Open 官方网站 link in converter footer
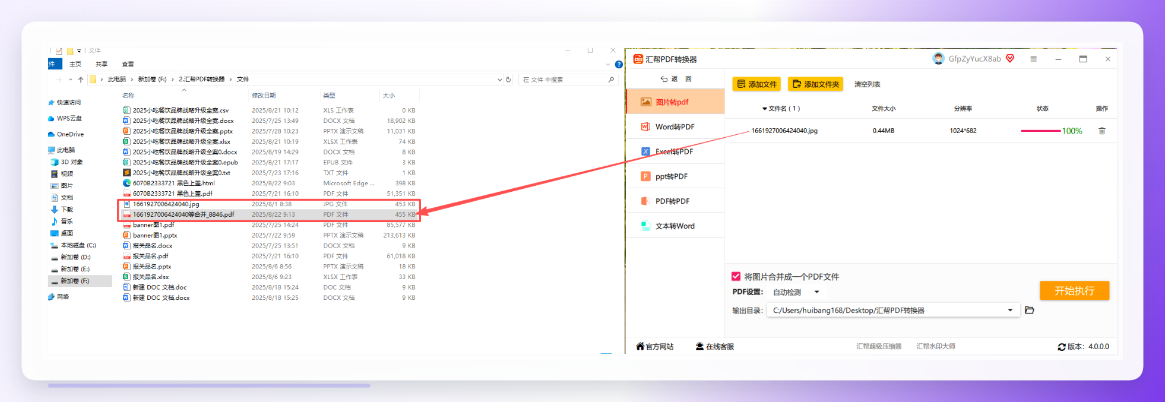The width and height of the screenshot is (1165, 402). (654, 346)
